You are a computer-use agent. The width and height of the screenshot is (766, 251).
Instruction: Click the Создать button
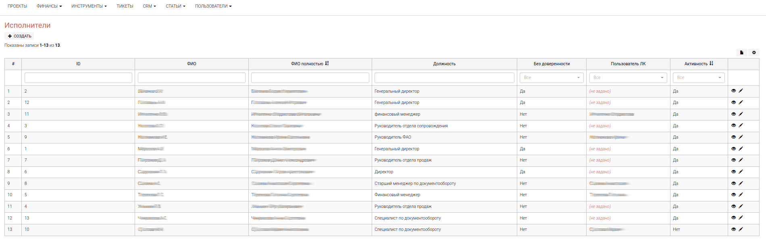19,36
